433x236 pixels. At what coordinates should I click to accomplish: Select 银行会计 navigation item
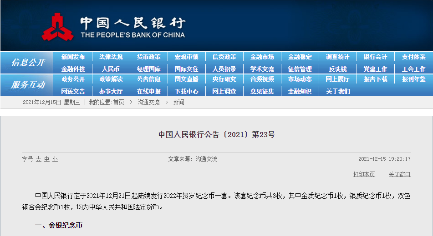tap(376, 57)
